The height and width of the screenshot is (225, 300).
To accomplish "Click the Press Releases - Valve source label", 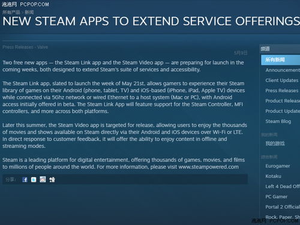I will (25, 47).
